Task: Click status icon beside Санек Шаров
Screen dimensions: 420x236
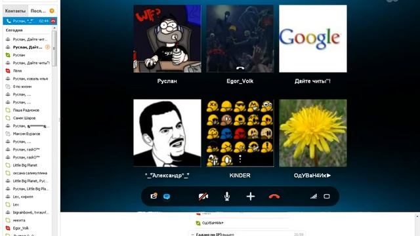Action: tap(8, 118)
